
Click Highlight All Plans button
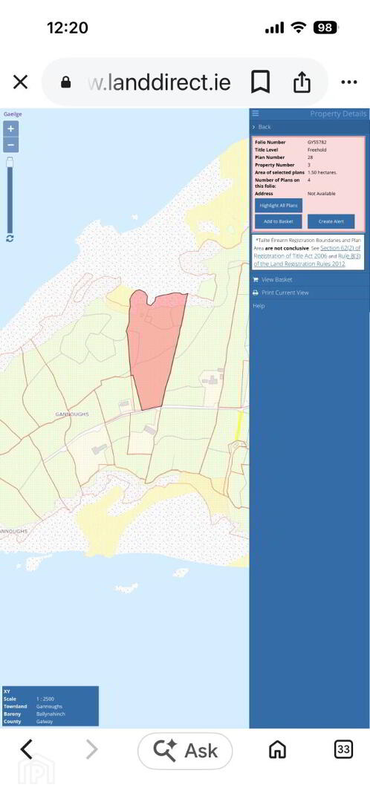click(x=279, y=205)
